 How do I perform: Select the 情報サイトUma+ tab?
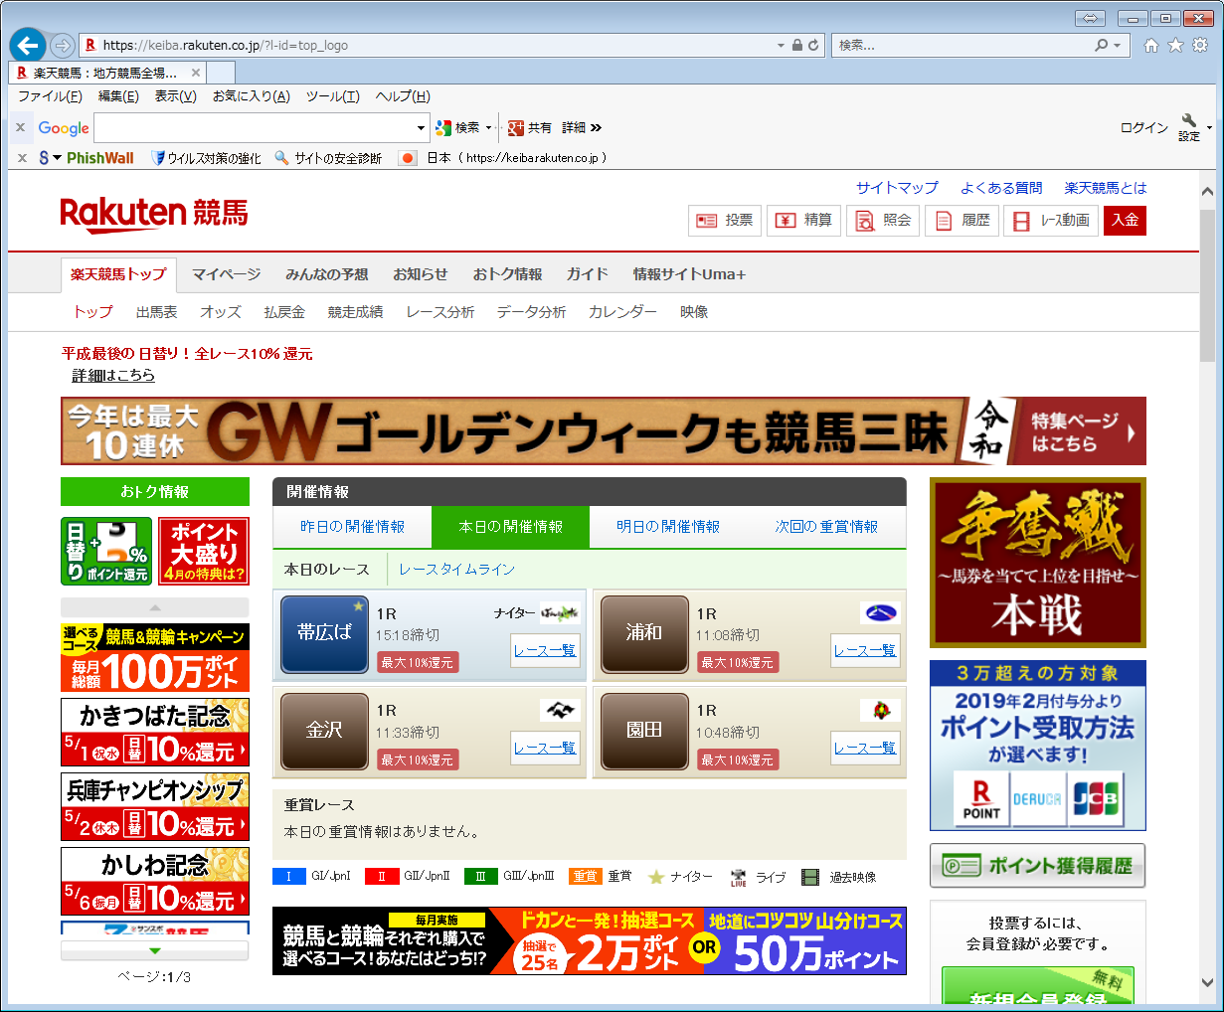[689, 274]
